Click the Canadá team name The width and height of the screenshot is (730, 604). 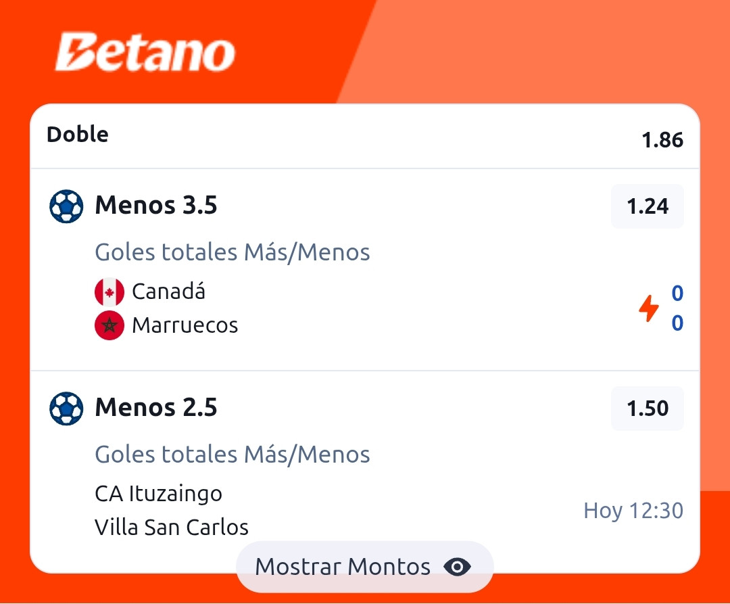click(168, 292)
